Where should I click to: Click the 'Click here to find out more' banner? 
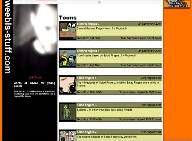pos(177,4)
